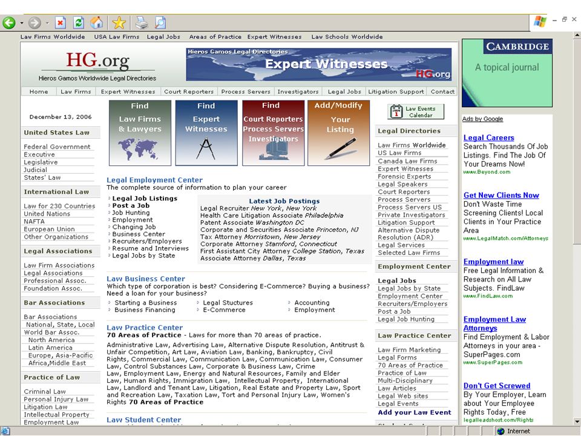The height and width of the screenshot is (436, 581).
Task: Open the Back button history dropdown arrow
Action: point(22,24)
